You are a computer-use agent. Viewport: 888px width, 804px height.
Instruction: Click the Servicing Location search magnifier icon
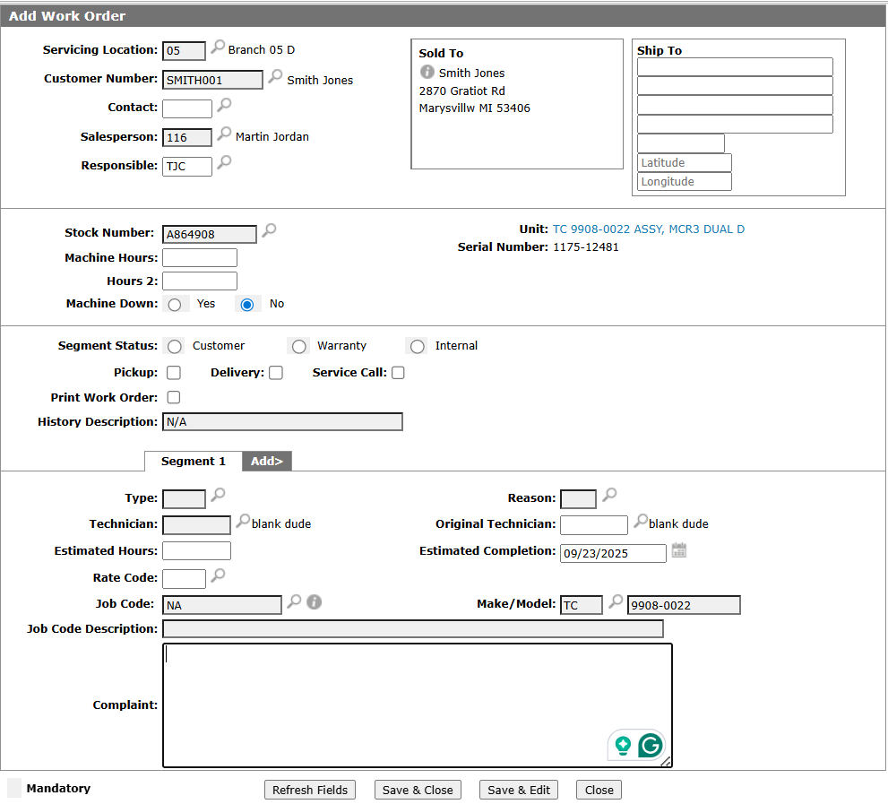218,48
